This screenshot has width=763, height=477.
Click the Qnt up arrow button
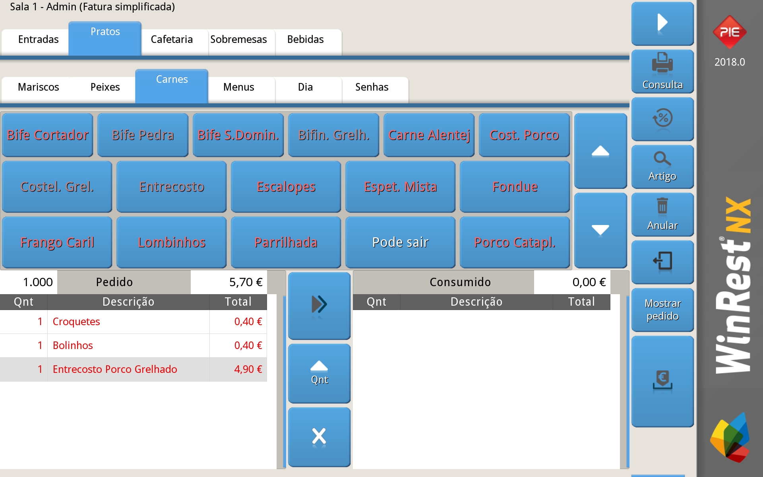(319, 373)
